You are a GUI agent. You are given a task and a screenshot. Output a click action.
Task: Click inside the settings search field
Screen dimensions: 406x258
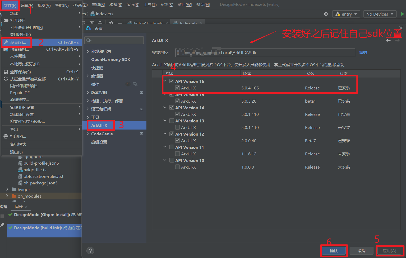click(x=116, y=40)
